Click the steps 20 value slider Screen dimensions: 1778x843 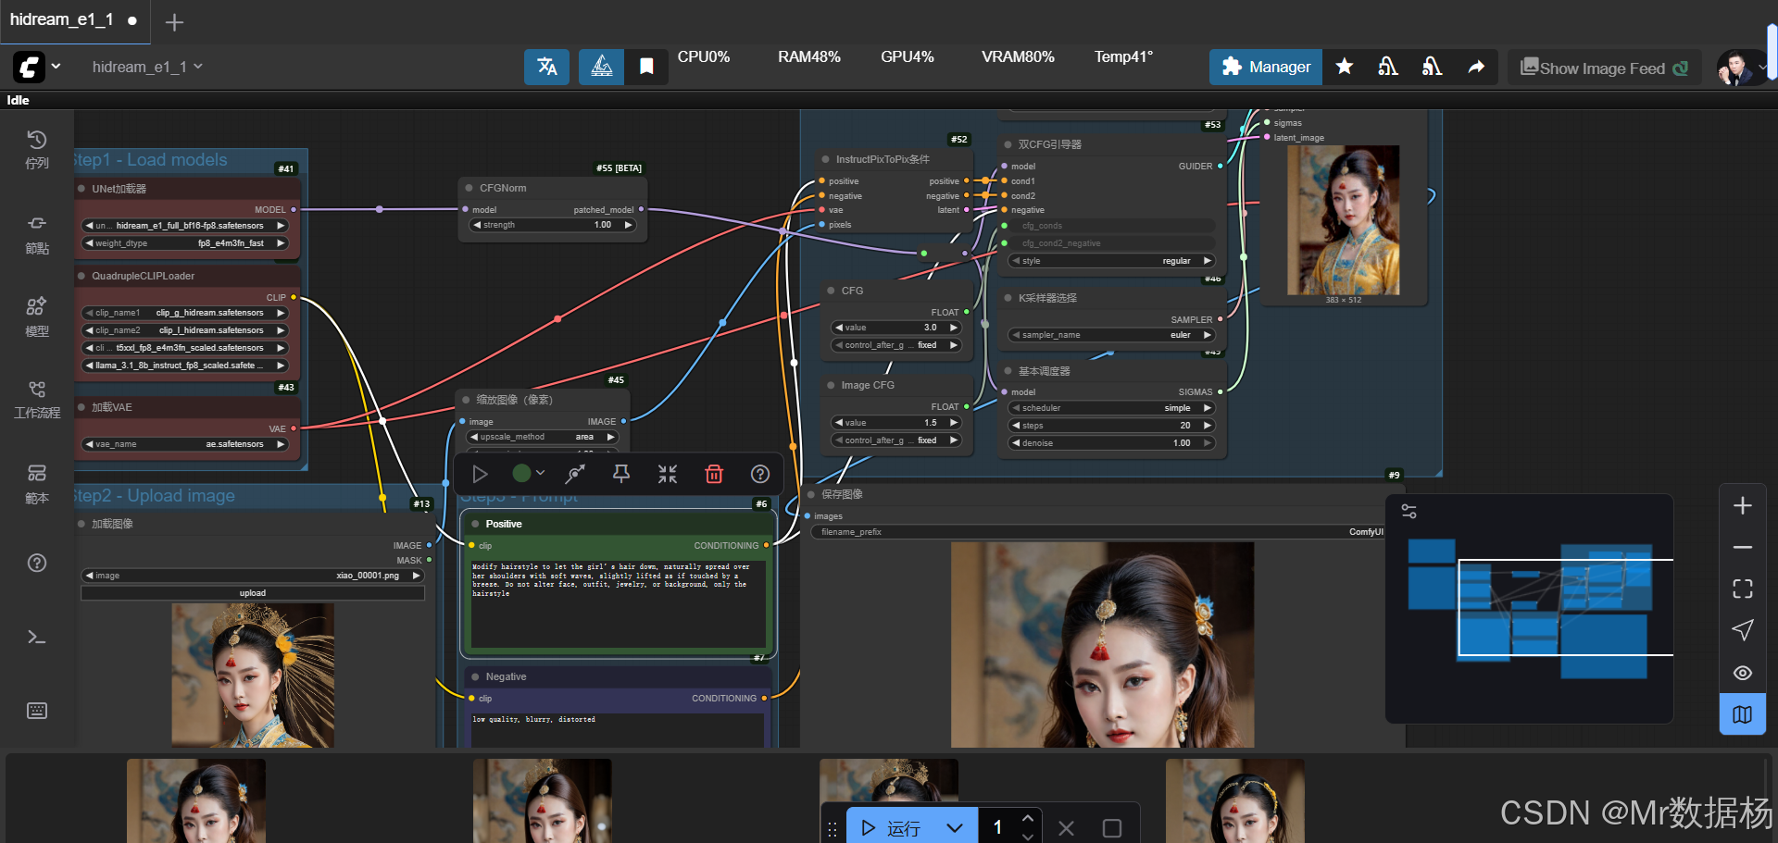1111,426
